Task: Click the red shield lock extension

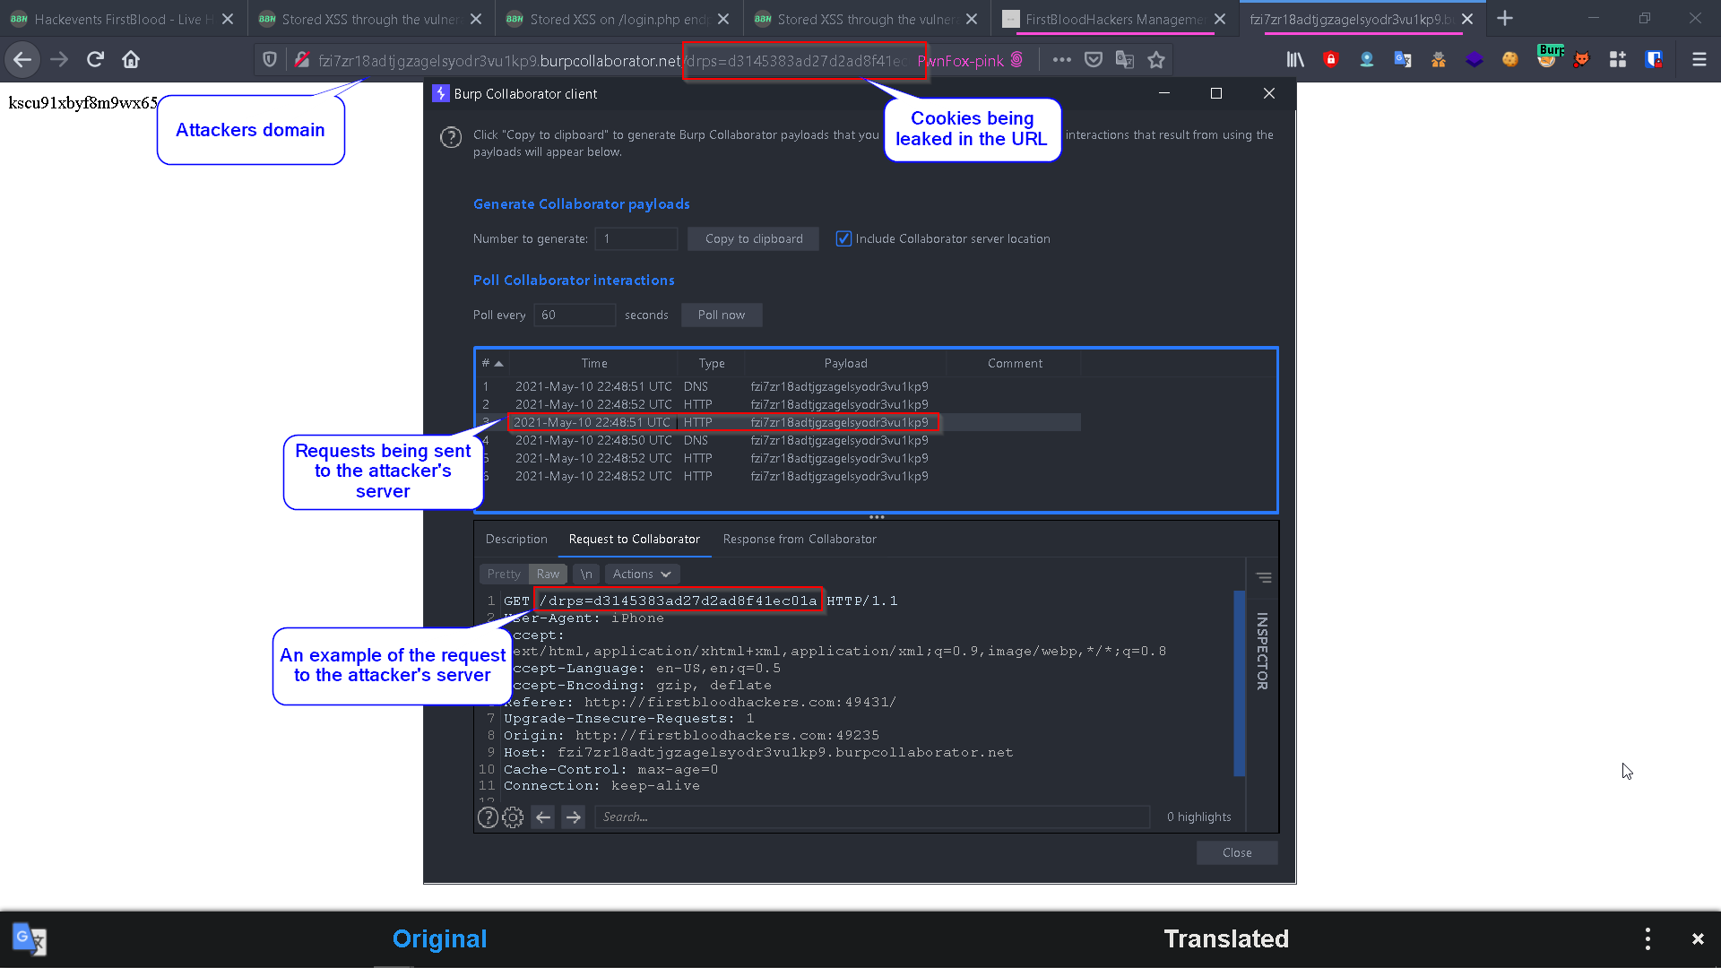Action: point(1331,60)
